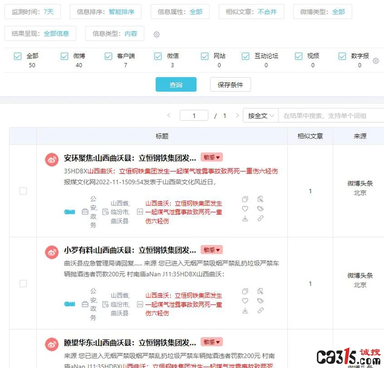
Task: Click Weibo logo of 安环聚焦 post
Action: point(52,159)
